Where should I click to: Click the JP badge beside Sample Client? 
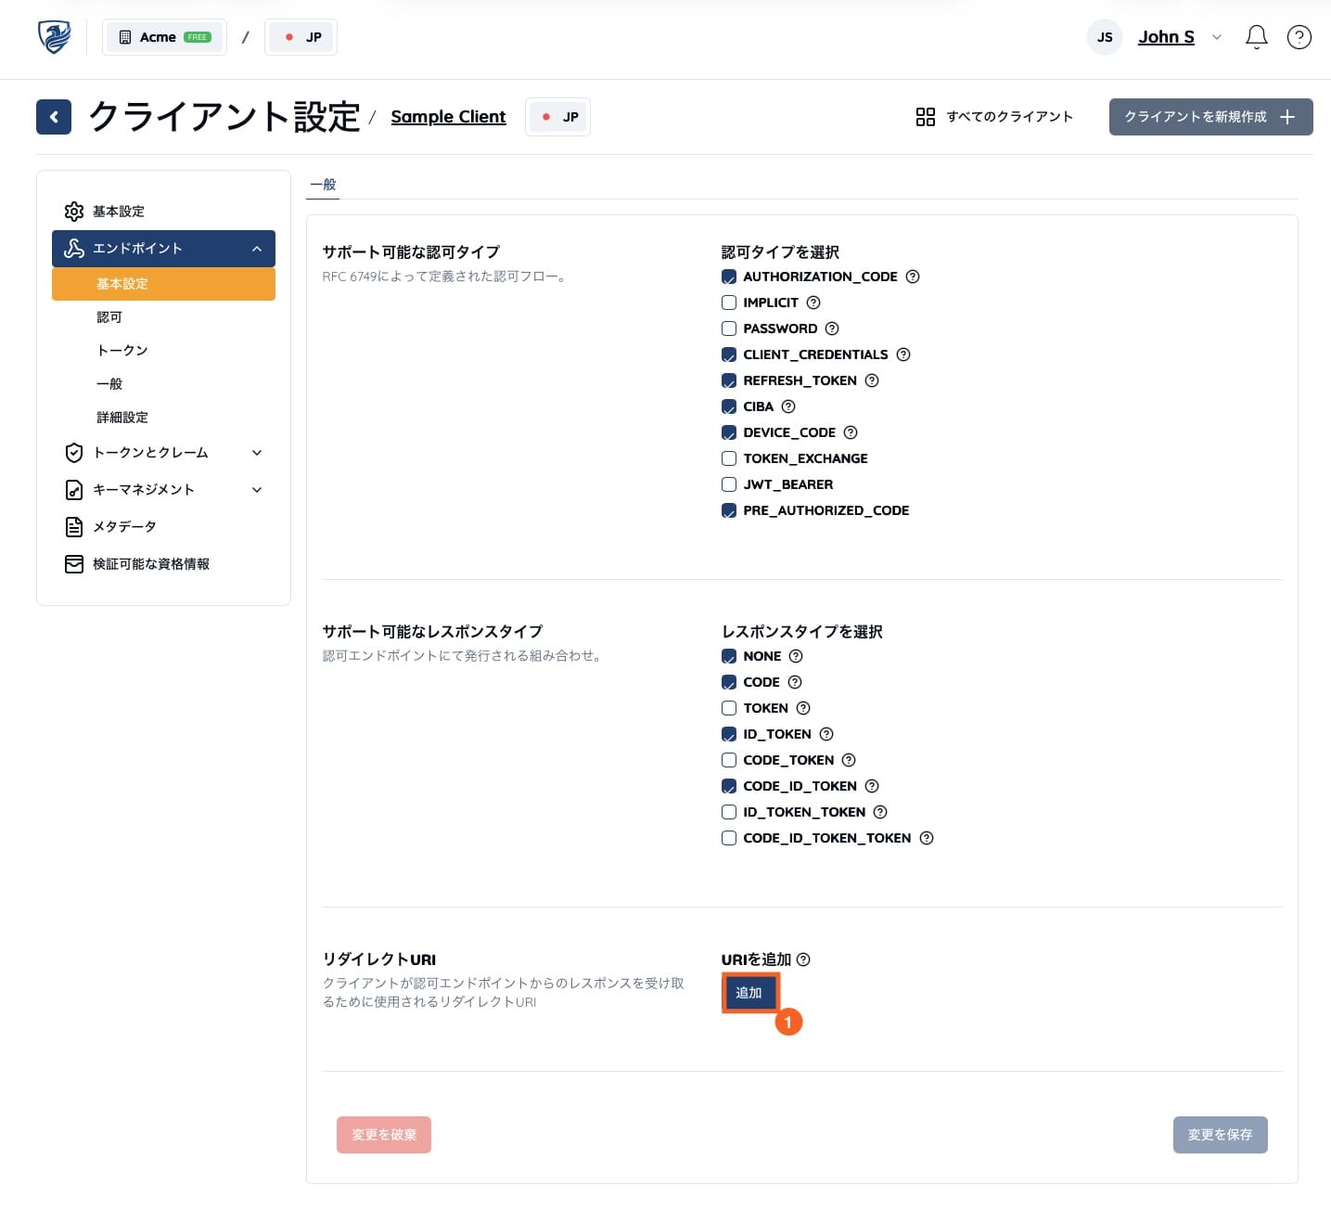click(x=557, y=117)
